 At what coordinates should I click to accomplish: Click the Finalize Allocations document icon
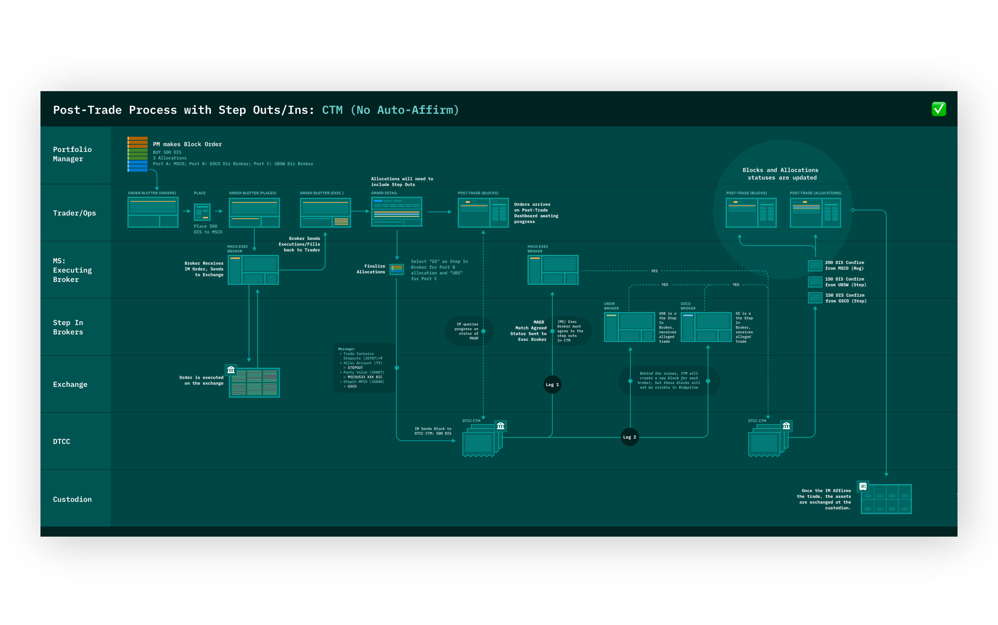(397, 270)
